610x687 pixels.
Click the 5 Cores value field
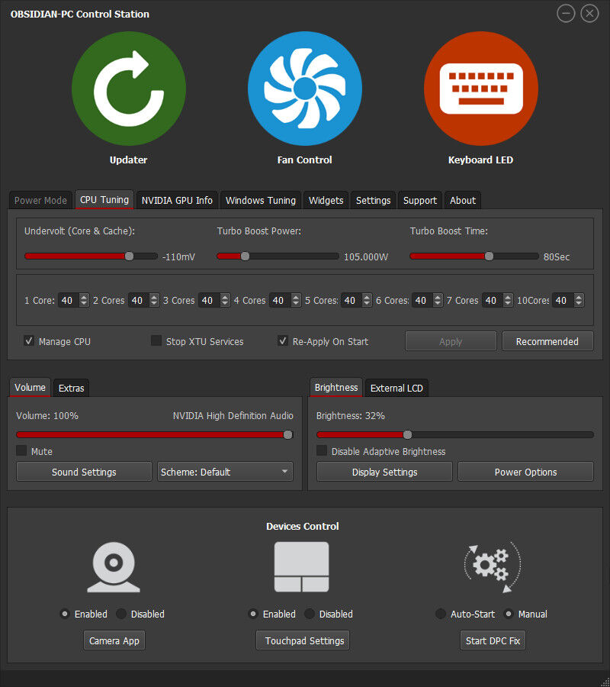[x=352, y=300]
